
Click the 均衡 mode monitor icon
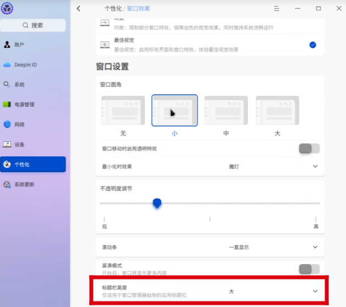pos(105,23)
